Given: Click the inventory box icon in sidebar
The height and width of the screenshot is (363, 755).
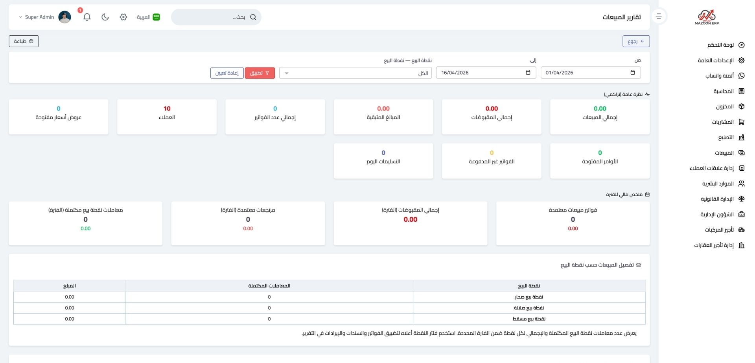Looking at the screenshot, I should coord(741,106).
